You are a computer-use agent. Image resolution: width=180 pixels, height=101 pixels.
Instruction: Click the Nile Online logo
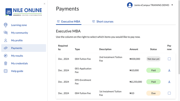click(x=24, y=12)
